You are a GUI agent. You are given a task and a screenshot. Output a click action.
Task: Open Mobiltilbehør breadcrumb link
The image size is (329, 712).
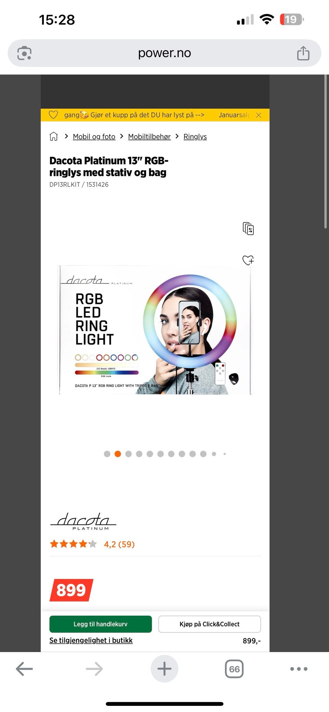[149, 136]
